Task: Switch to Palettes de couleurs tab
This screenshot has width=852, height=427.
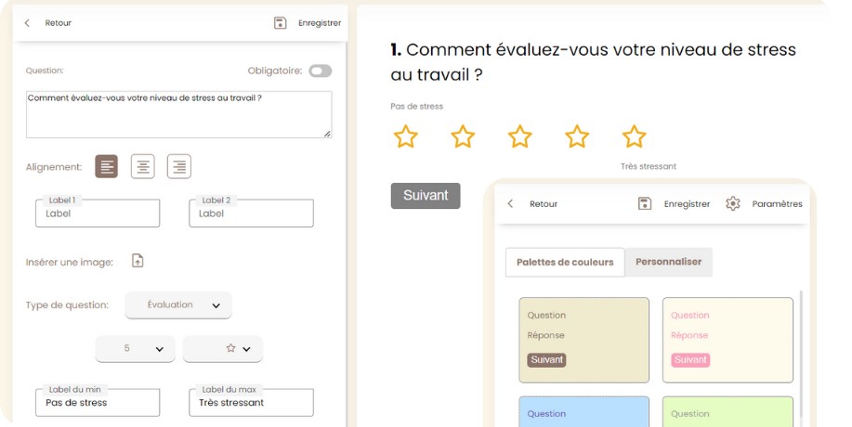Action: tap(565, 263)
